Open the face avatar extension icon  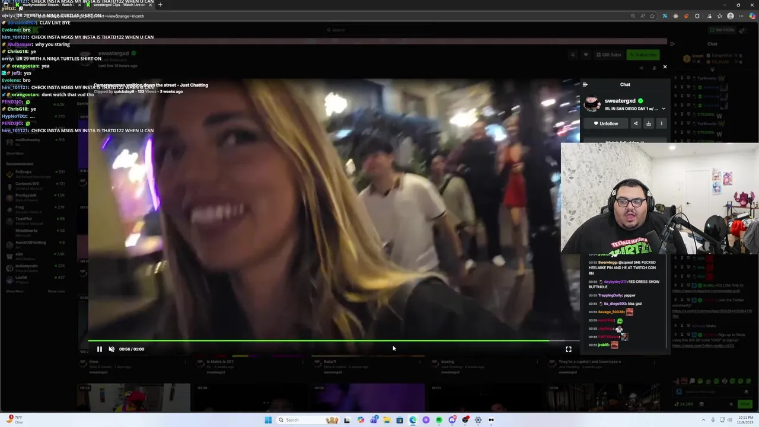(x=676, y=16)
